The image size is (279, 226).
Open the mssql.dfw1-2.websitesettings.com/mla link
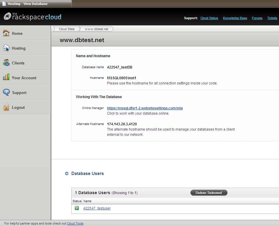(x=145, y=108)
